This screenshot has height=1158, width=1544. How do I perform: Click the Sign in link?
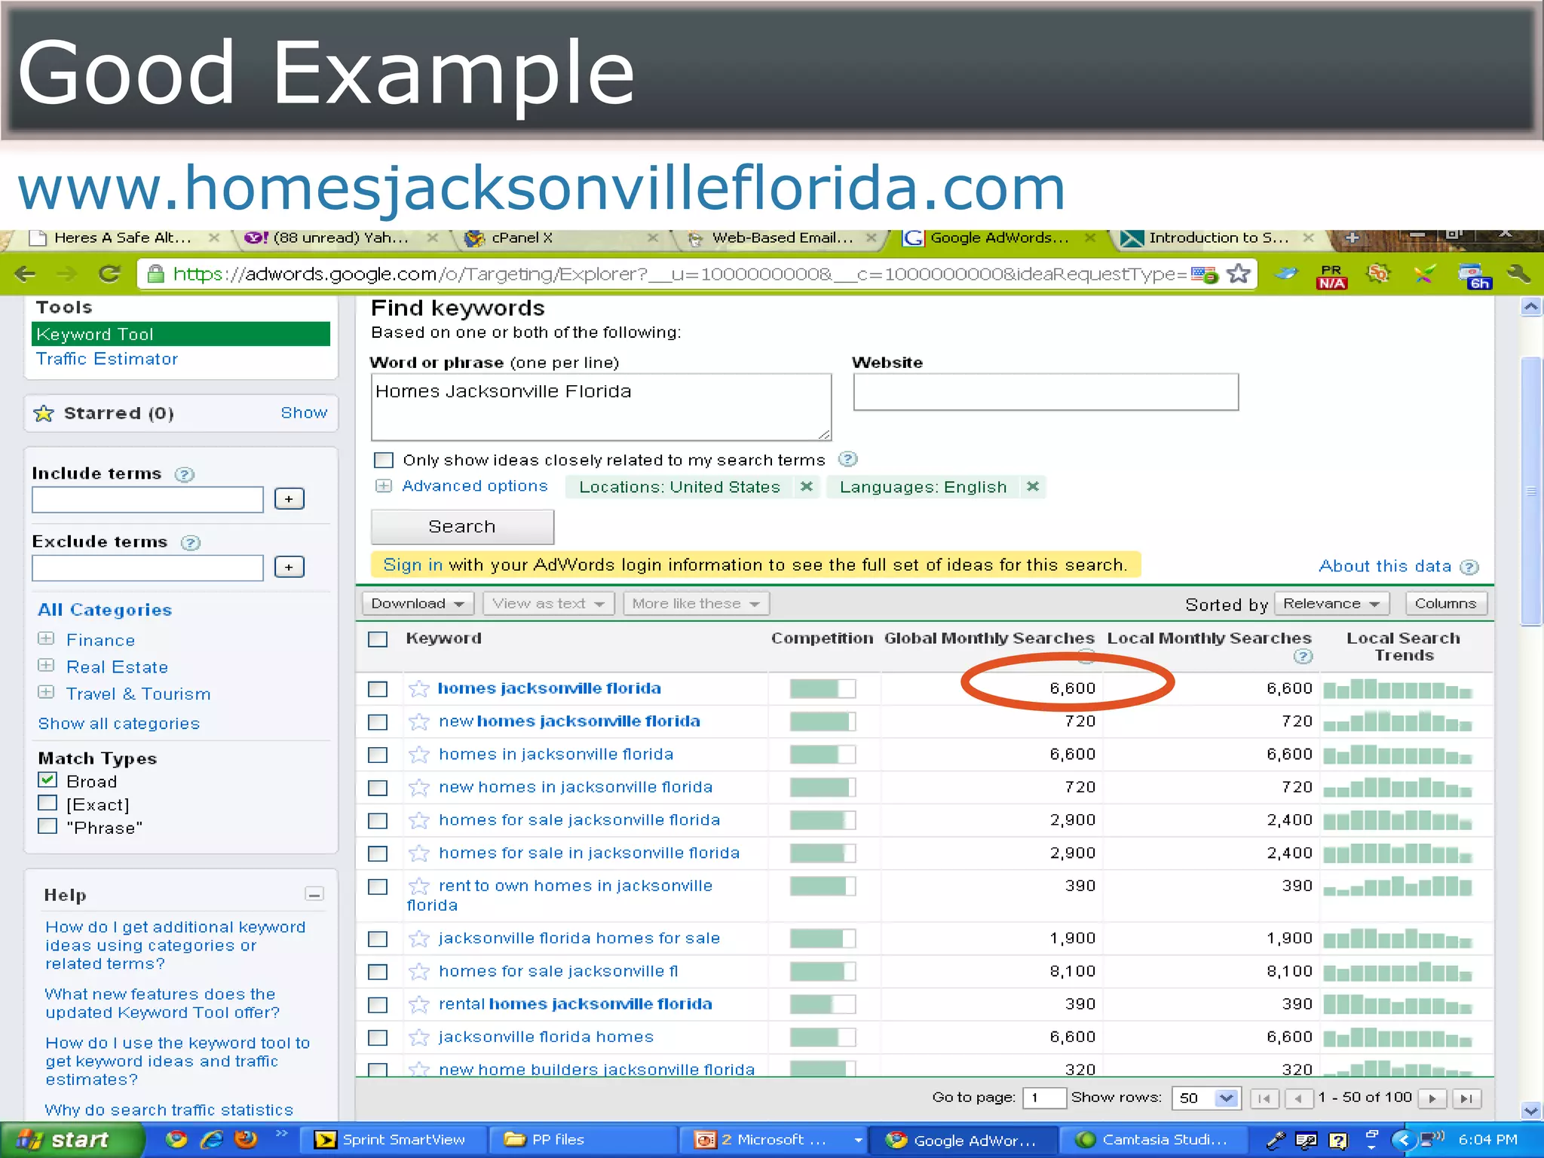[x=412, y=565]
